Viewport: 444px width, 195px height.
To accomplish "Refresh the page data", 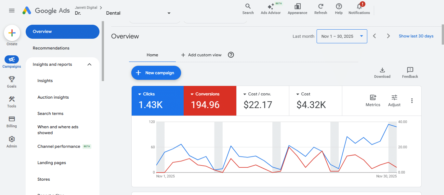I will tap(320, 7).
